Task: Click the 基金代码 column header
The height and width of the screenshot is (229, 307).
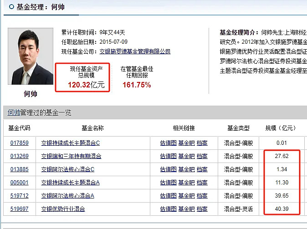Action: click(19, 128)
